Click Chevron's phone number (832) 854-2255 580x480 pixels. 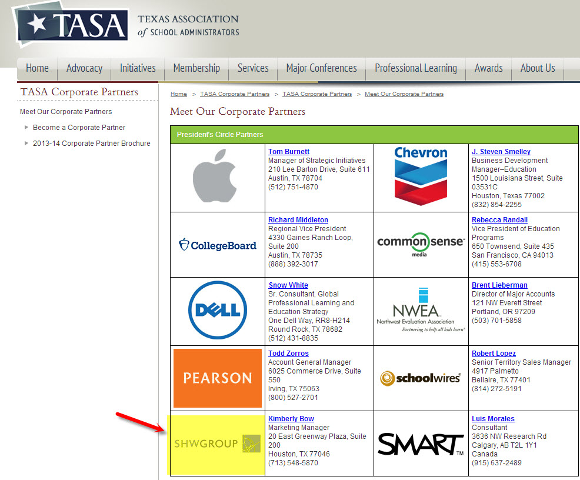[x=497, y=205]
